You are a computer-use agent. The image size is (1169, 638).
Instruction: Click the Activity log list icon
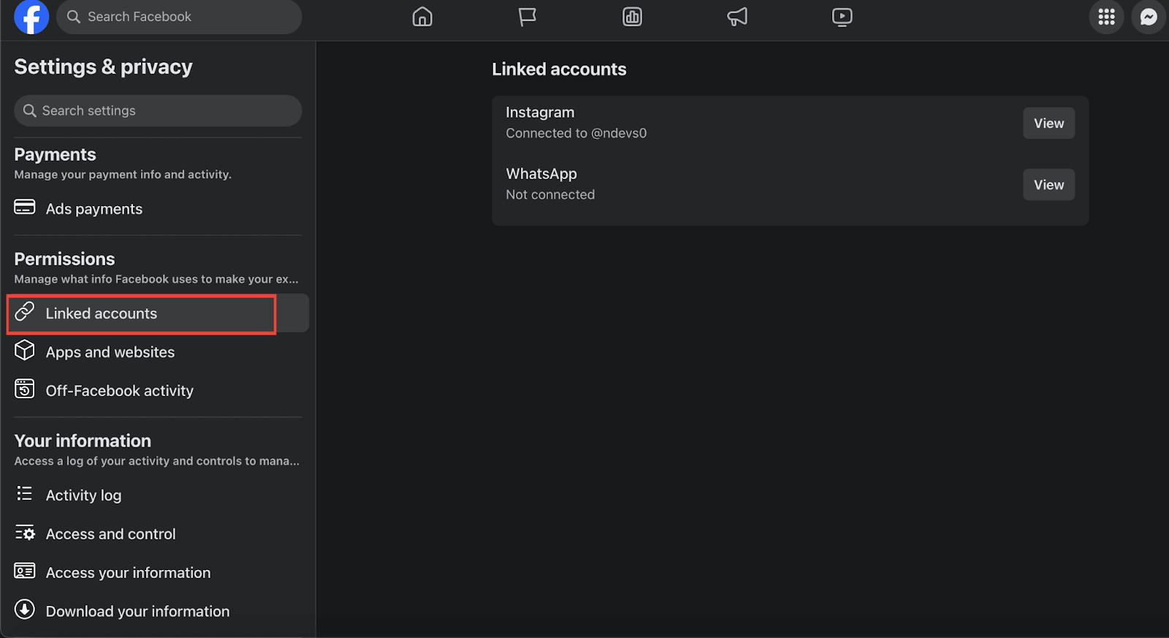(25, 493)
